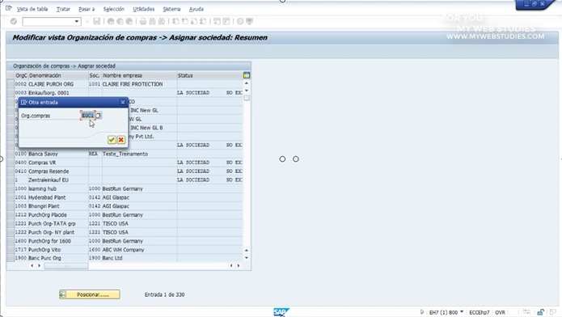Select row 1001 Hyderabad Plant
Image resolution: width=562 pixels, height=317 pixels.
click(x=11, y=197)
